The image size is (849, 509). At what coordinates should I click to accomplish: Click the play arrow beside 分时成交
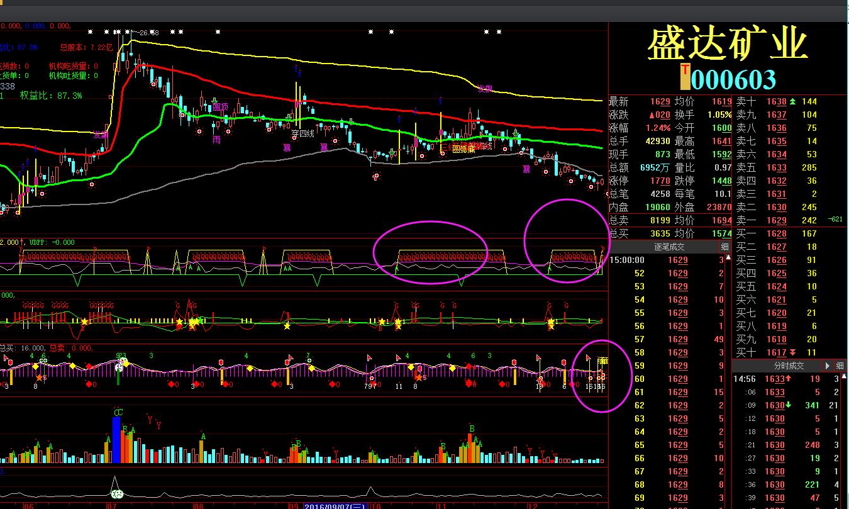[x=827, y=366]
